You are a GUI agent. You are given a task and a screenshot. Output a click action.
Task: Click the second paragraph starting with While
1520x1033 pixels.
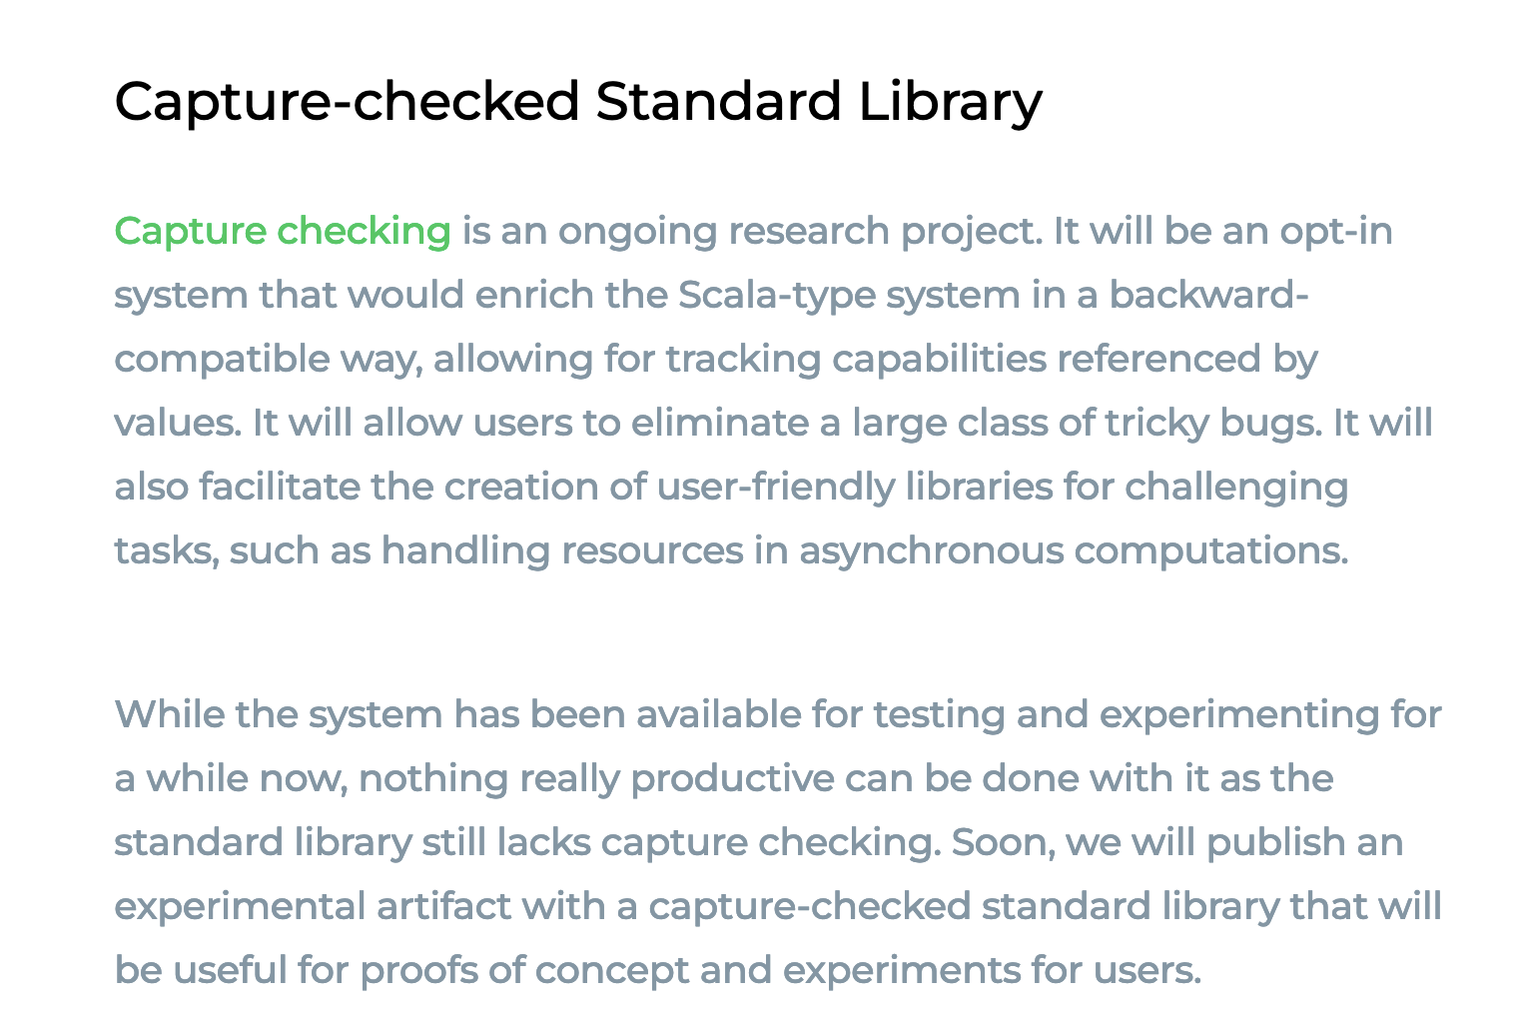(778, 842)
